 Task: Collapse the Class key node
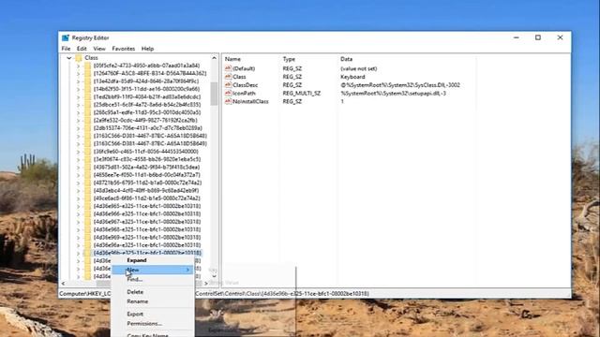(68, 58)
